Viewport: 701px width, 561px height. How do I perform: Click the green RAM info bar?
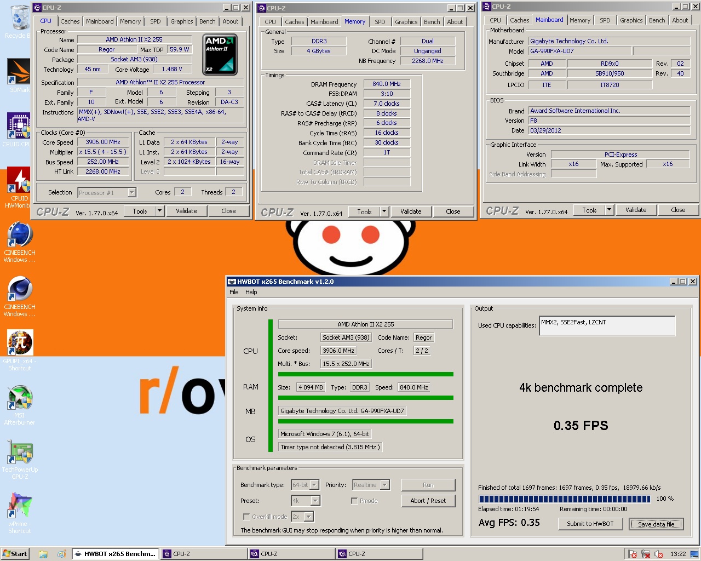click(366, 398)
